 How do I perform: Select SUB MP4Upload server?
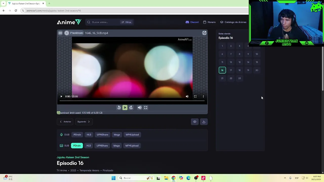[132, 146]
